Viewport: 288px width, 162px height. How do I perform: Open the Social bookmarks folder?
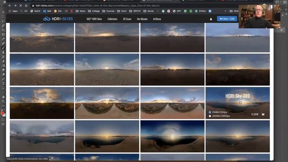point(148,11)
